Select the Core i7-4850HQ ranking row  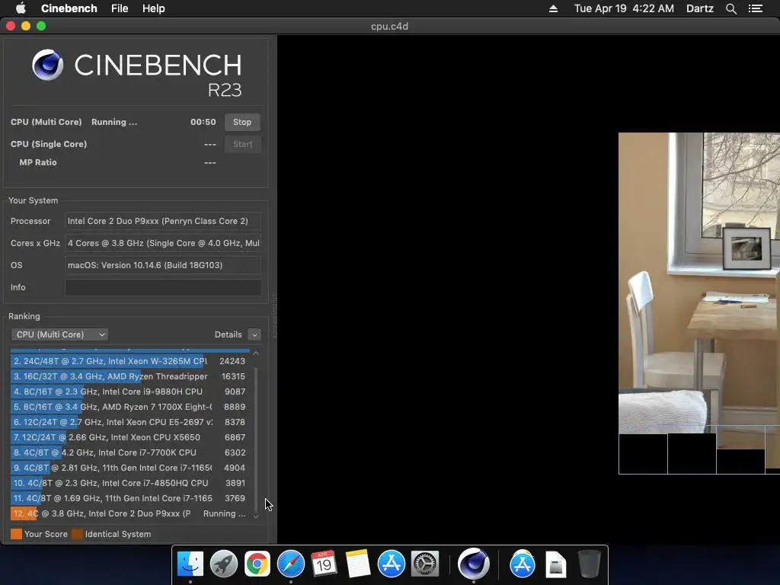(129, 483)
